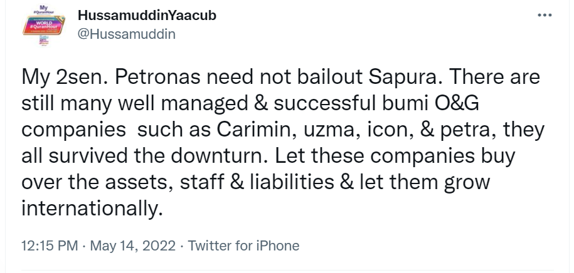Click the May 14, 2022 date

point(133,246)
